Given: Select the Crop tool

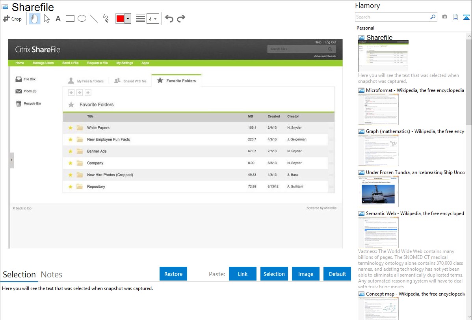Looking at the screenshot, I should point(12,19).
